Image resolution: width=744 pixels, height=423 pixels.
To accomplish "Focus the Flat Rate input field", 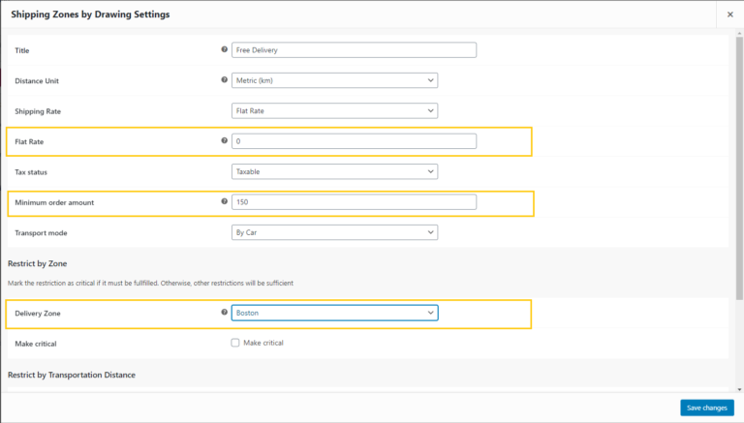I will [x=354, y=141].
